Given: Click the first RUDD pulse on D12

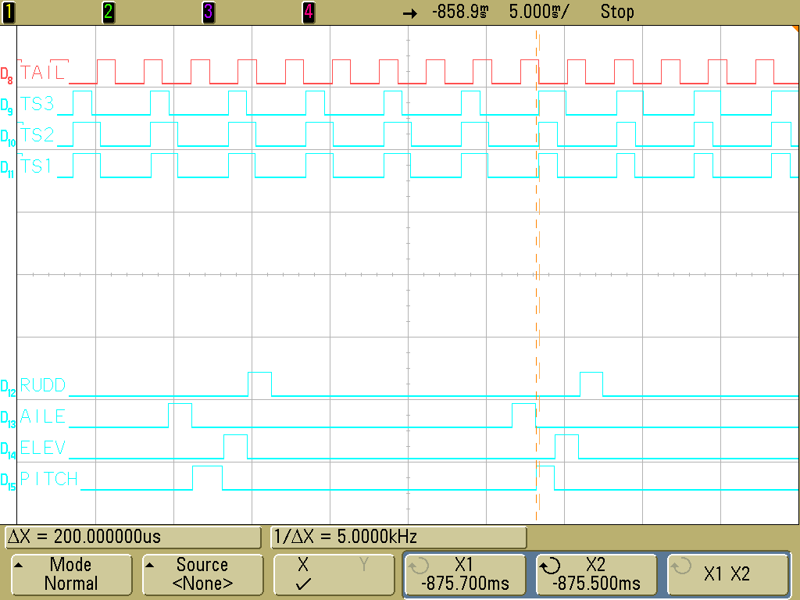Looking at the screenshot, I should click(259, 384).
